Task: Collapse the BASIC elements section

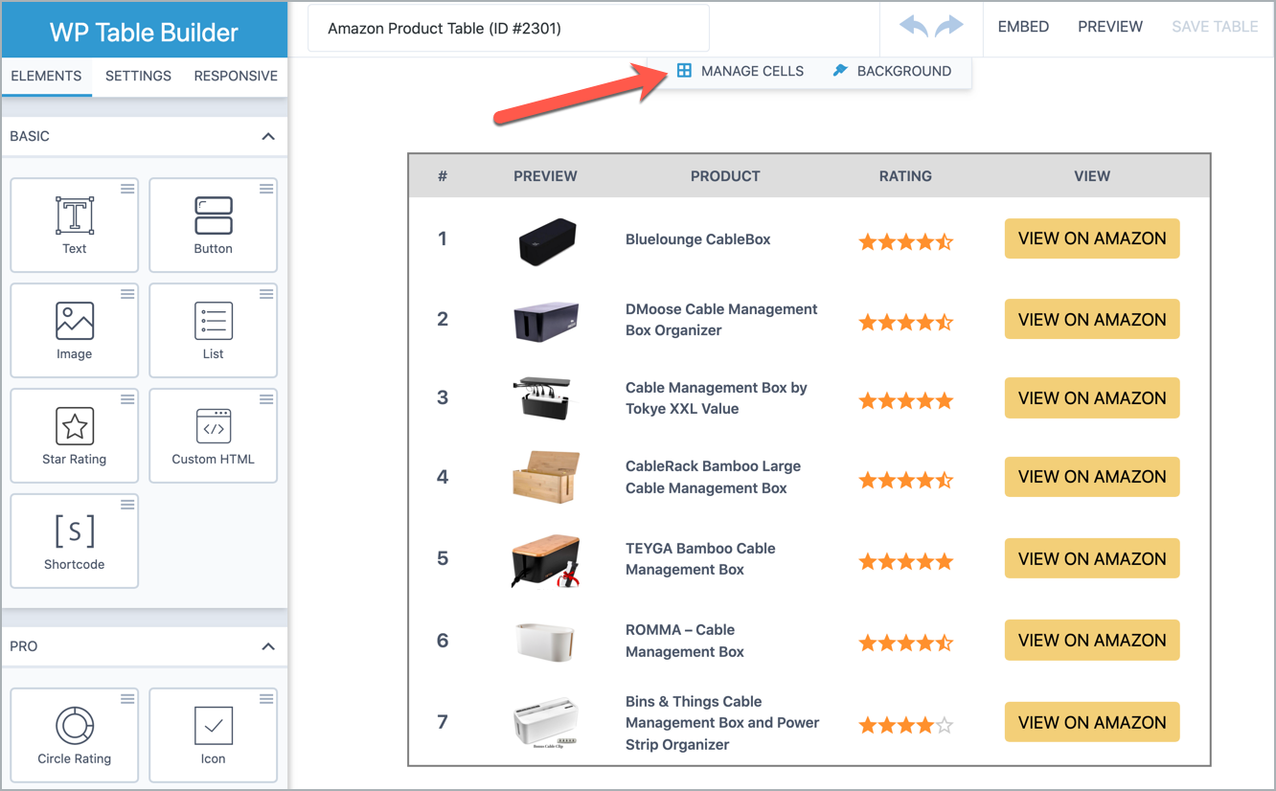Action: pyautogui.click(x=268, y=136)
